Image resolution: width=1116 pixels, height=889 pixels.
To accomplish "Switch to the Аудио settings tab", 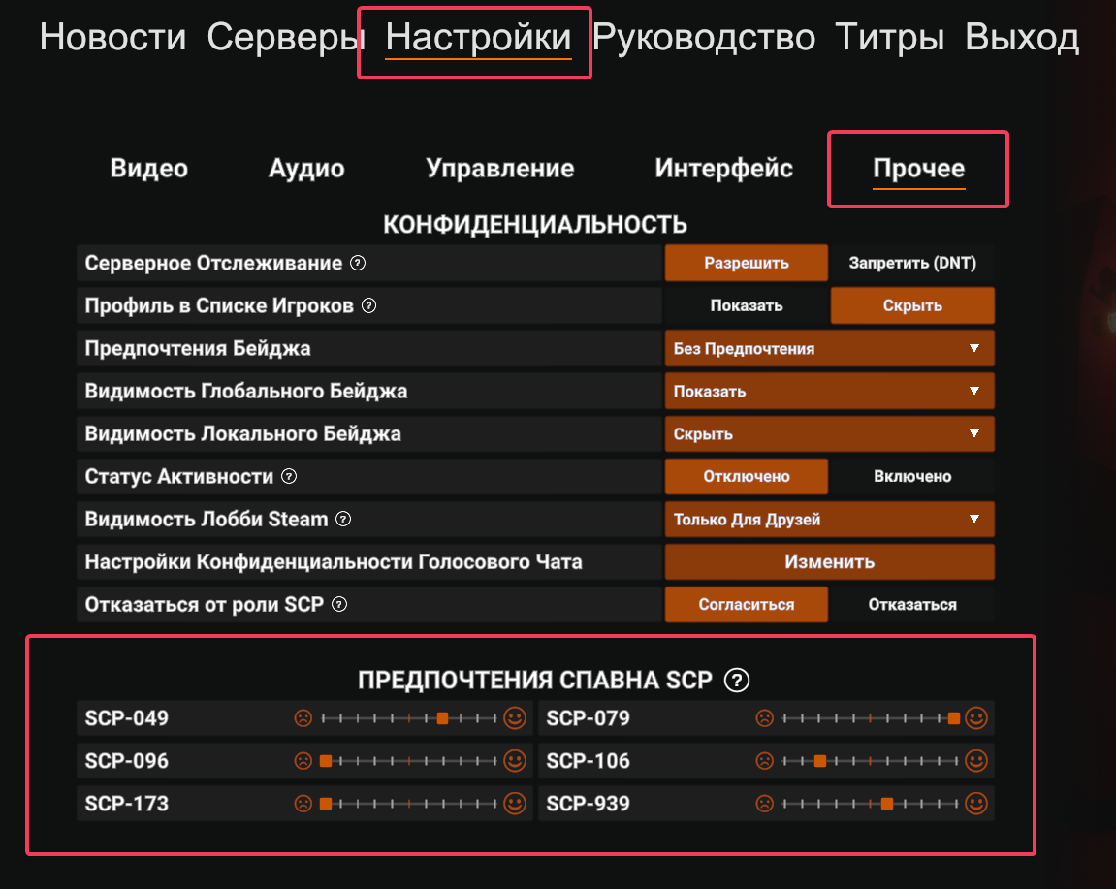I will click(306, 168).
